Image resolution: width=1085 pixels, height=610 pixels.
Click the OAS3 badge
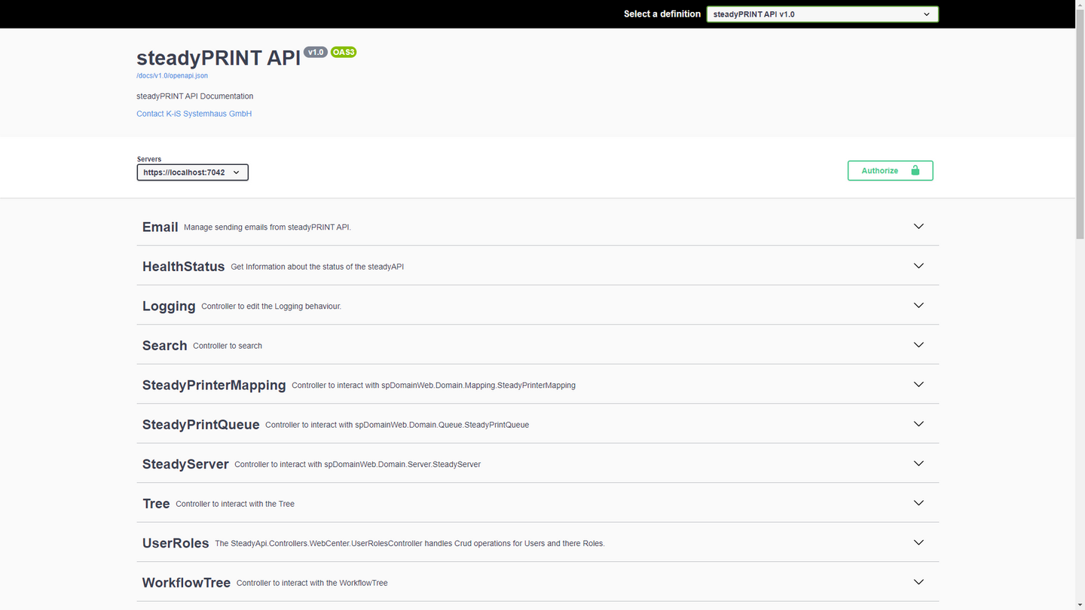344,52
